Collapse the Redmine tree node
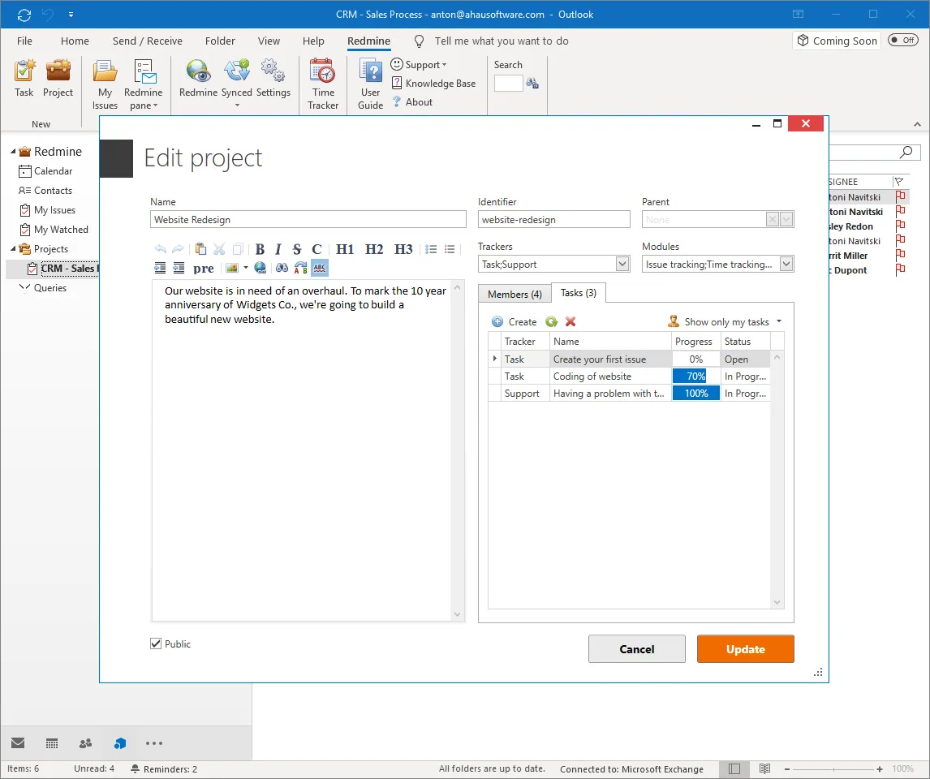Viewport: 930px width, 779px height. (13, 151)
